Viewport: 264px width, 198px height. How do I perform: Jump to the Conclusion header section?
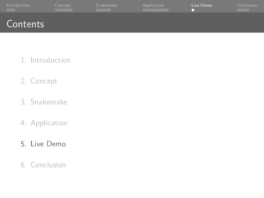(x=247, y=5)
